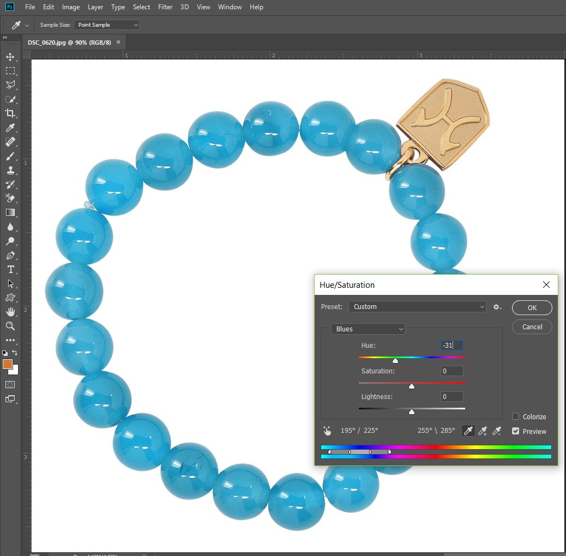Image resolution: width=566 pixels, height=556 pixels.
Task: Select the Brush tool
Action: click(x=10, y=156)
